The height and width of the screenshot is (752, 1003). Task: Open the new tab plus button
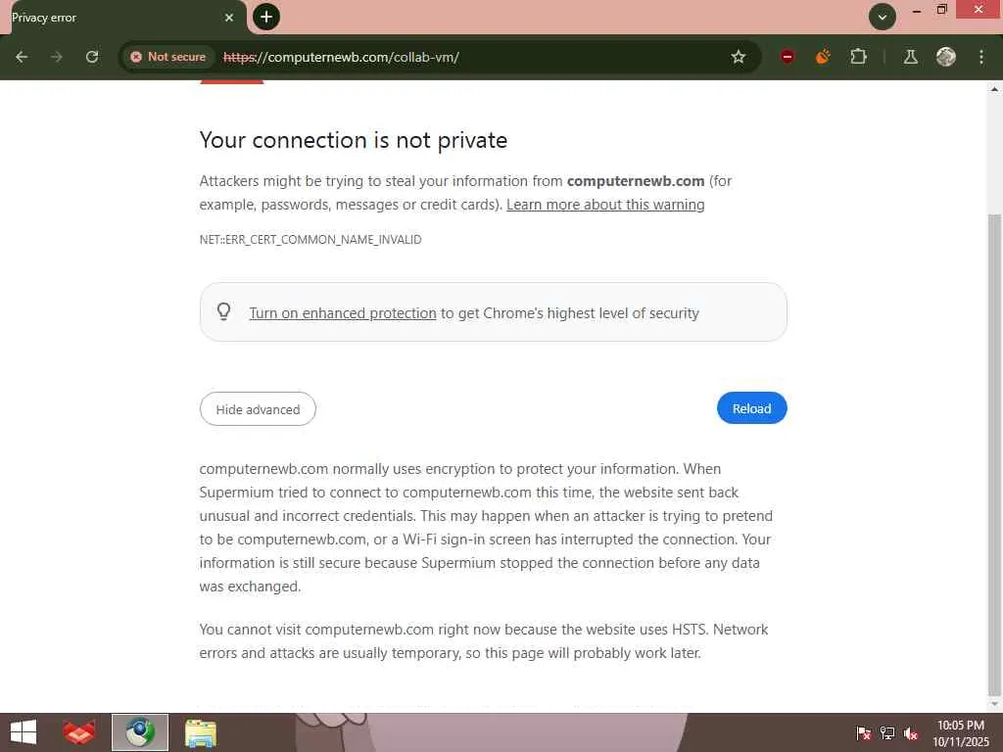tap(265, 17)
